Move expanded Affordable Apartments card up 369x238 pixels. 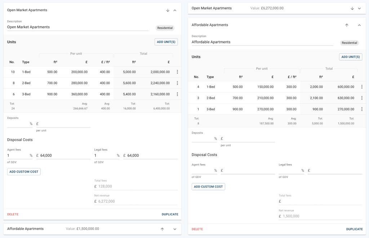pyautogui.click(x=347, y=25)
